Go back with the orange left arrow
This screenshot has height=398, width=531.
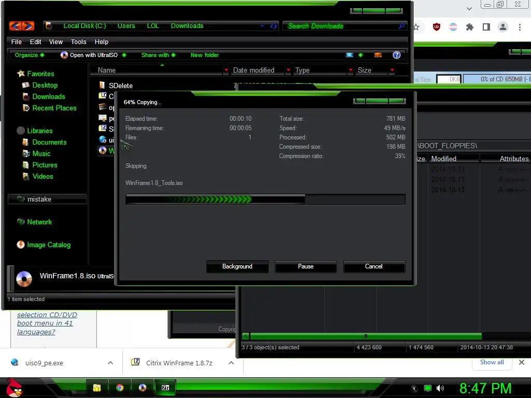[15, 26]
